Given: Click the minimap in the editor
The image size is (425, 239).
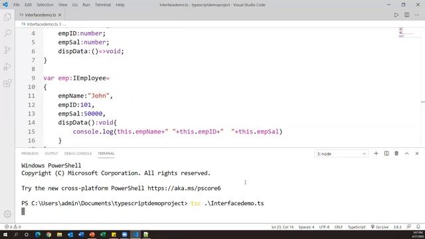Looking at the screenshot, I should click(x=406, y=33).
